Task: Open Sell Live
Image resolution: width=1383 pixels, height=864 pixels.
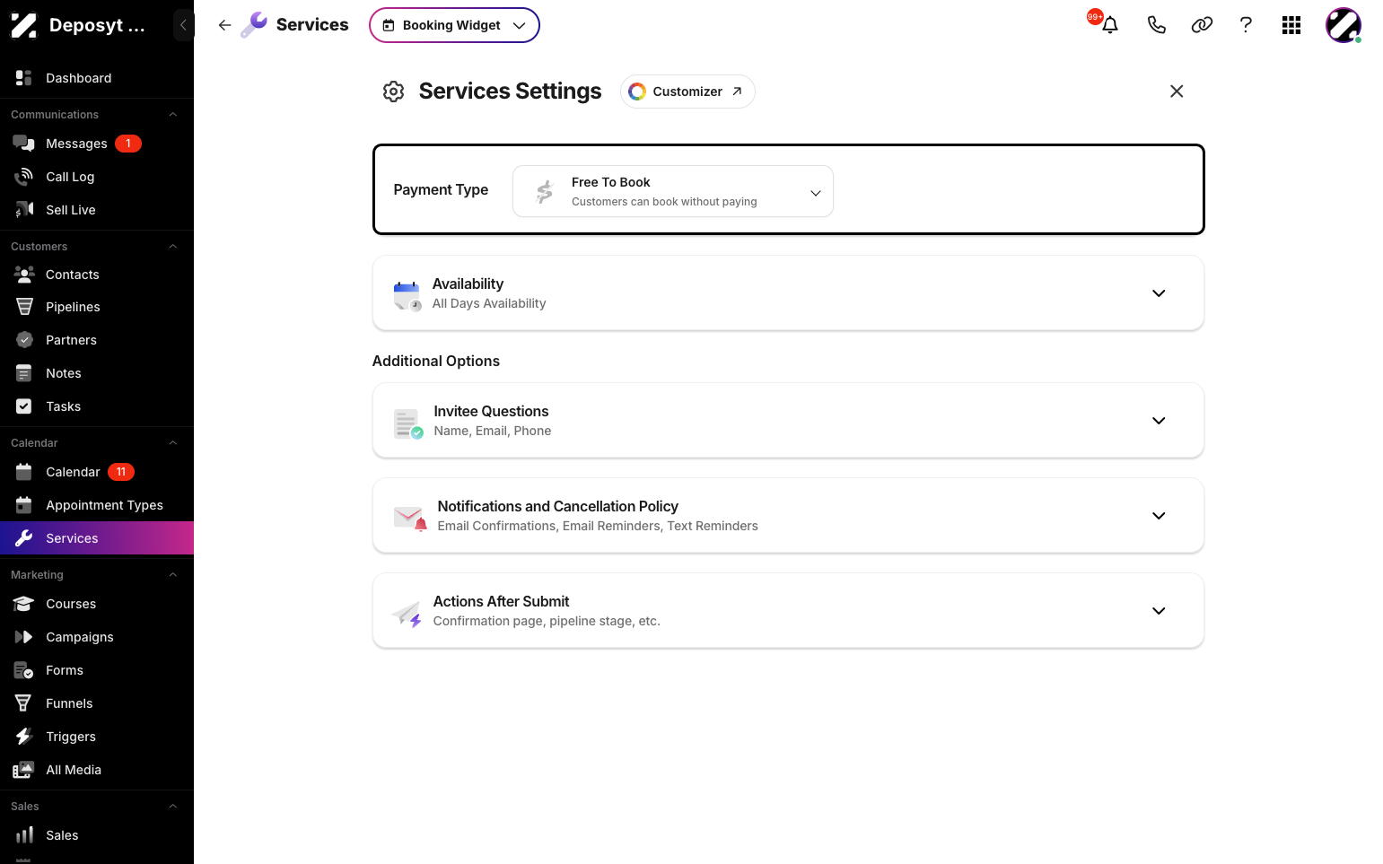Action: [x=97, y=210]
